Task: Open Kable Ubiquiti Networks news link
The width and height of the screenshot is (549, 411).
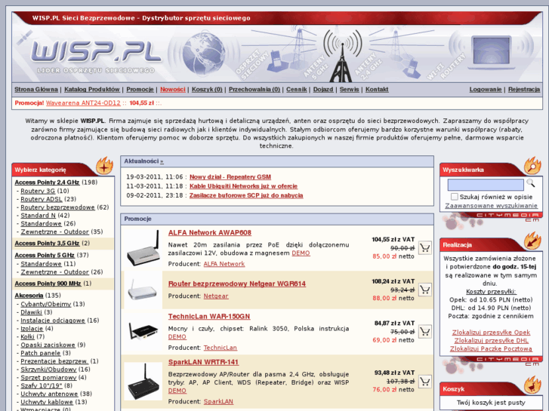Action: tap(243, 186)
